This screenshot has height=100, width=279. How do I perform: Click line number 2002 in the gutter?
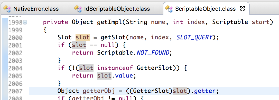tap(15, 53)
